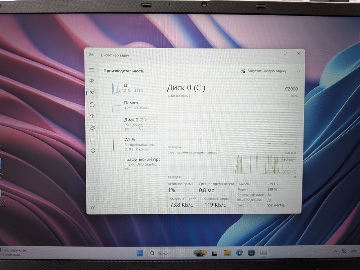This screenshot has height=270, width=360.
Task: Open the Processes page icon in sidebar
Action: (91, 81)
